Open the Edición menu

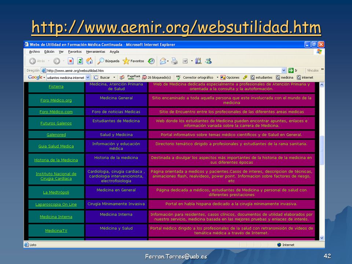[49, 52]
